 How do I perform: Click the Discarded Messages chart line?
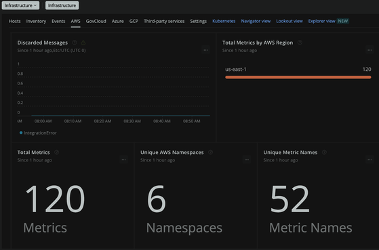click(x=121, y=116)
